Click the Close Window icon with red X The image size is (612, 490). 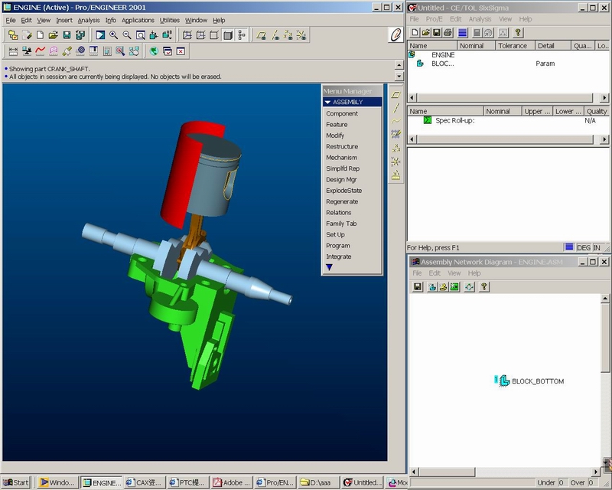coord(181,51)
